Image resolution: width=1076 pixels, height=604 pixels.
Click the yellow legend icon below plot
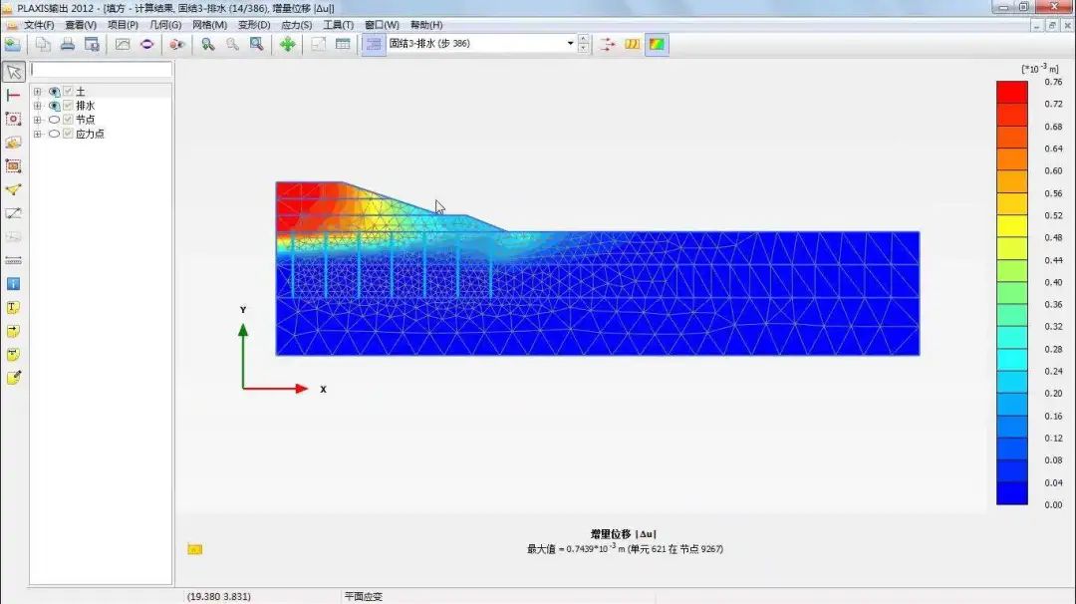(x=195, y=549)
